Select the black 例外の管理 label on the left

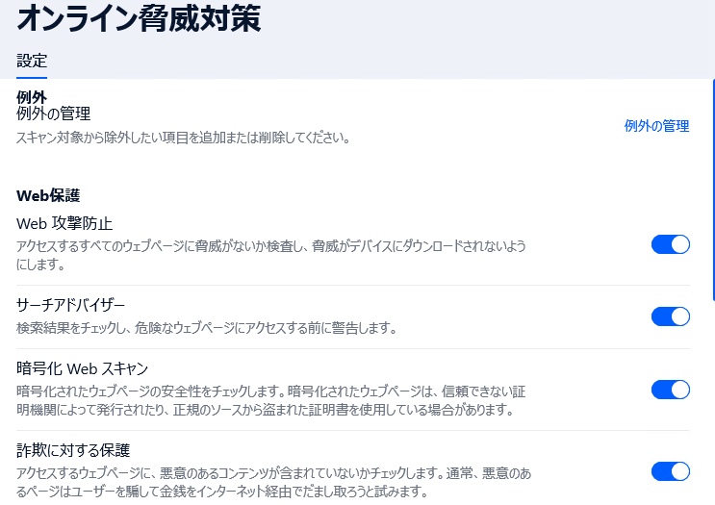(x=53, y=114)
